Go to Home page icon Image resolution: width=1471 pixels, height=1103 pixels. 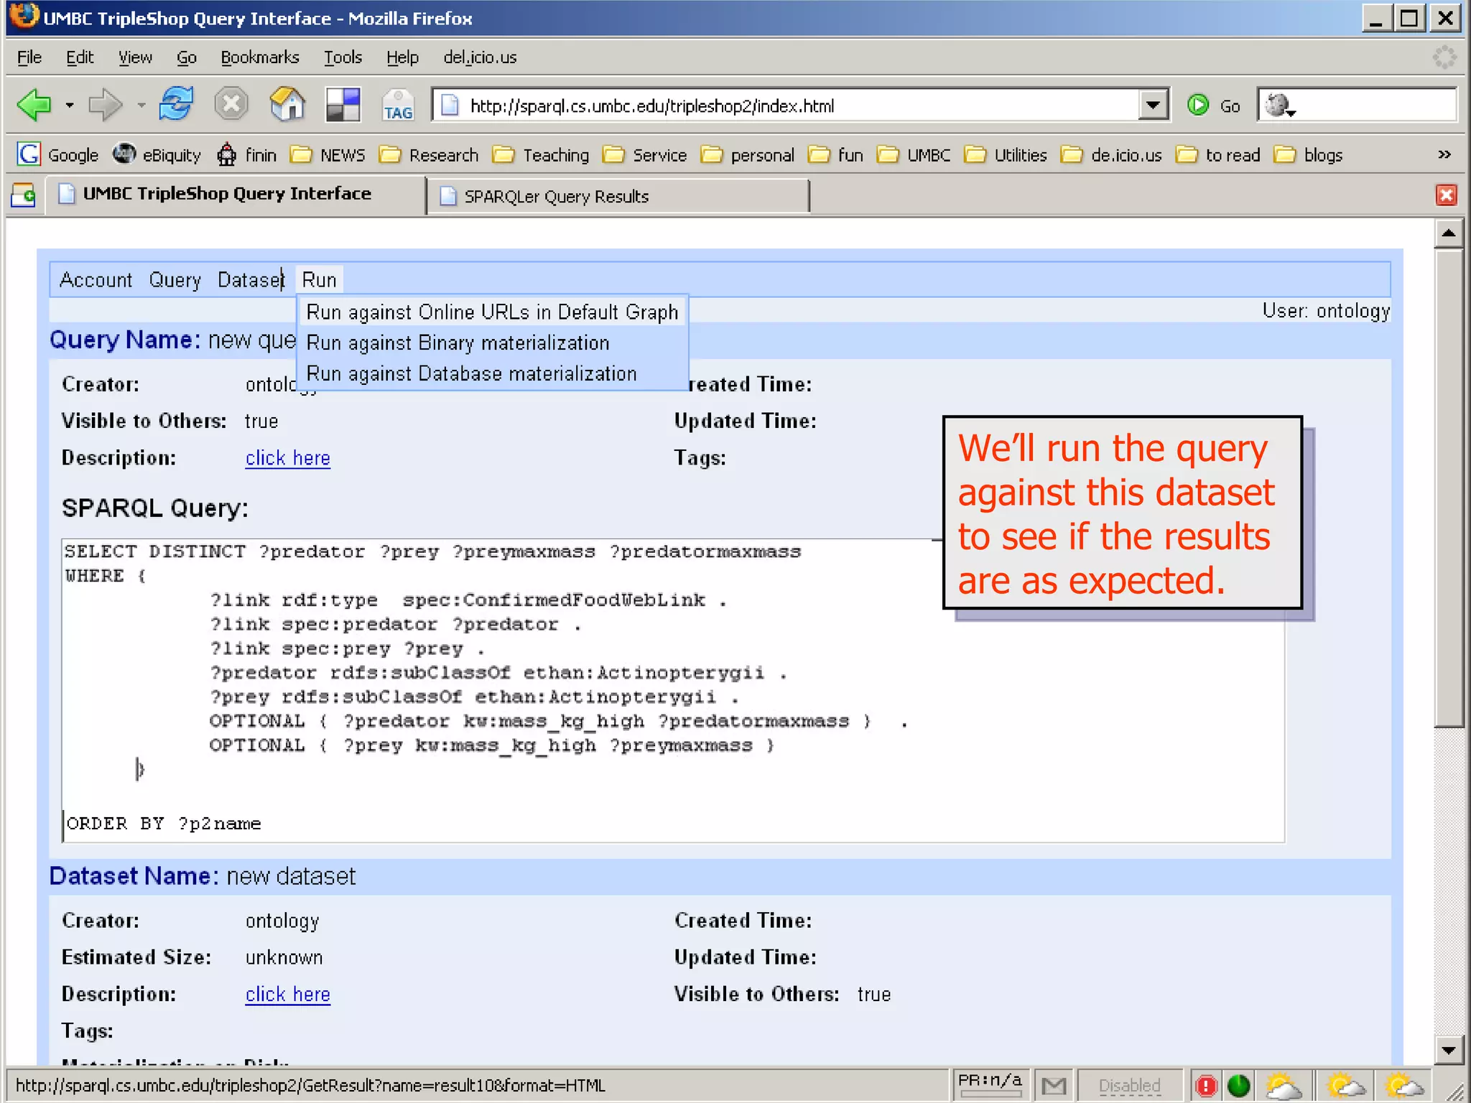pos(287,104)
